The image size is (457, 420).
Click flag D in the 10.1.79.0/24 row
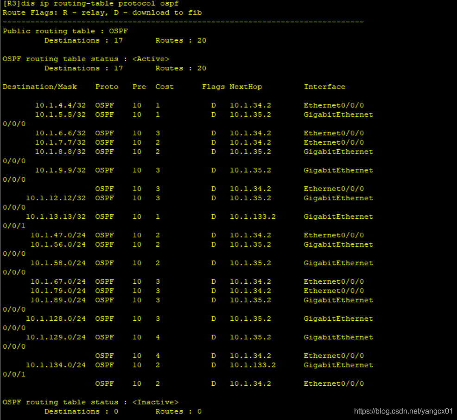213,291
